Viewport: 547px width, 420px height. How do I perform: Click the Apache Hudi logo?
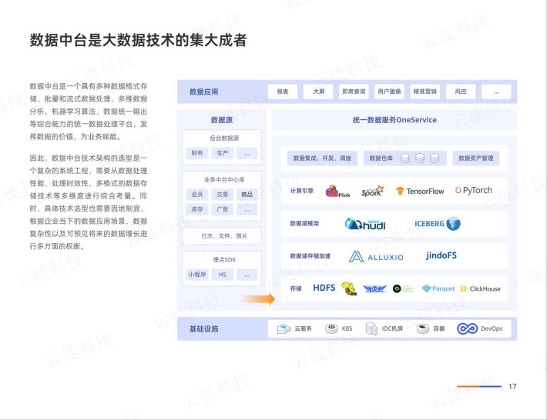tap(365, 224)
